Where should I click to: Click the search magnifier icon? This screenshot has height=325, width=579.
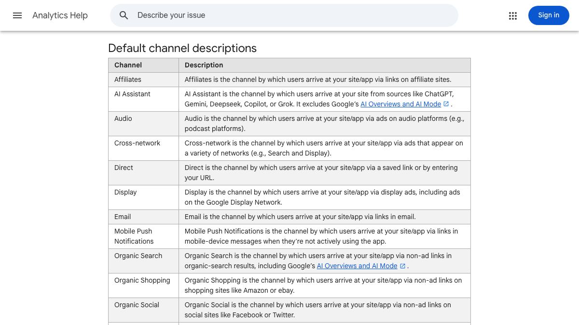point(124,15)
